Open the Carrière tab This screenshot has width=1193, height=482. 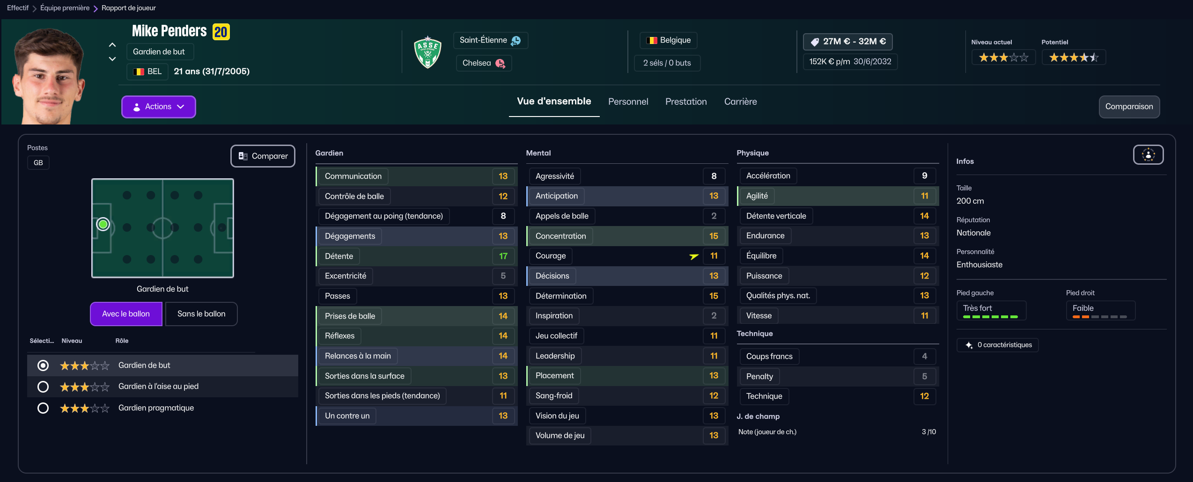[x=740, y=102]
